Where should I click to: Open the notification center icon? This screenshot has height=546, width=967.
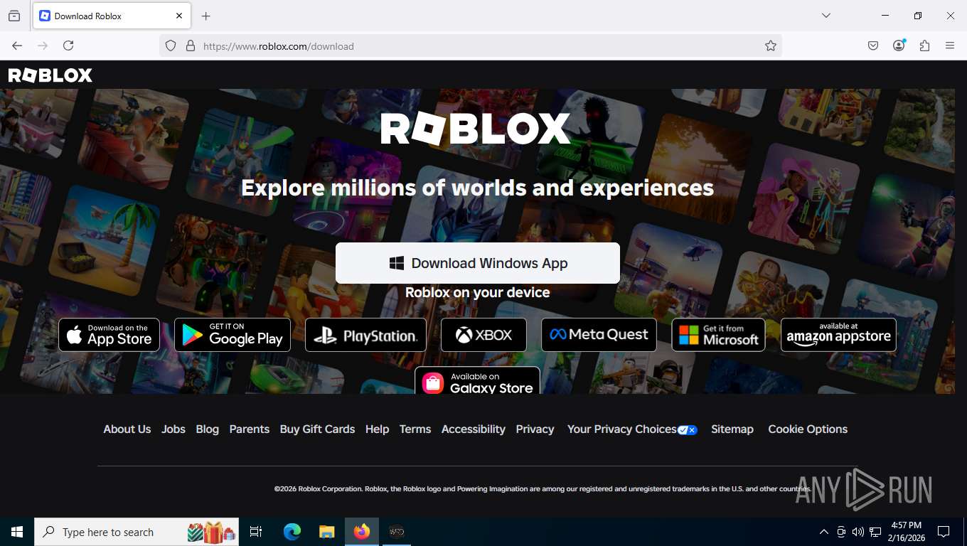point(944,532)
